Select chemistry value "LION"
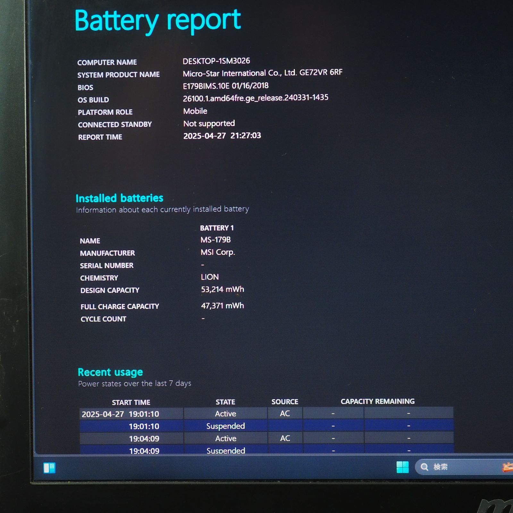This screenshot has width=513, height=513. (210, 277)
